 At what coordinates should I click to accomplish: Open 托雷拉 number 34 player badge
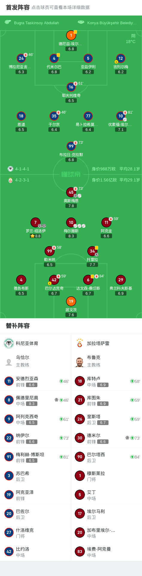coord(92,251)
